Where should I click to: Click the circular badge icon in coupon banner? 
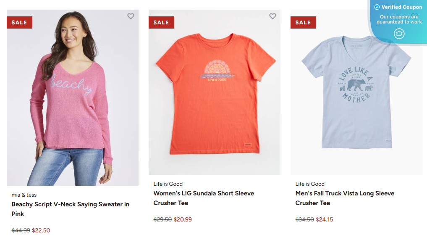[399, 34]
